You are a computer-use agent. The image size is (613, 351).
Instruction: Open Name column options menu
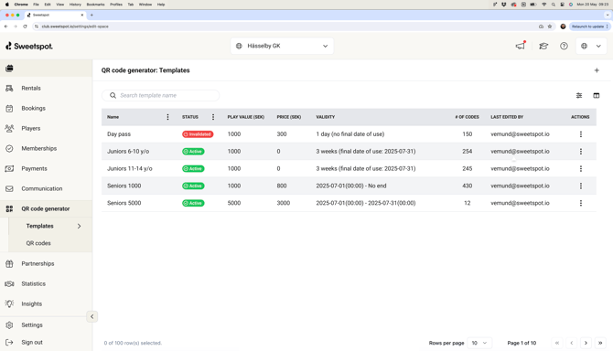[x=167, y=117]
